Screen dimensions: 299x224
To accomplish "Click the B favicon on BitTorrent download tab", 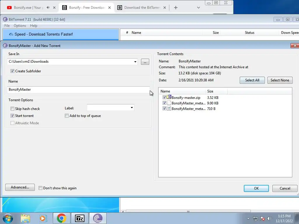I will 120,8.
